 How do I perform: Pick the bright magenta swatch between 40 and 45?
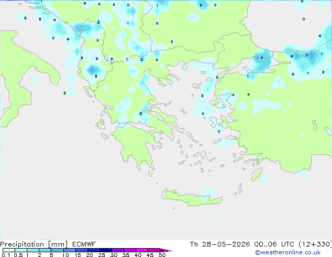[x=142, y=250]
